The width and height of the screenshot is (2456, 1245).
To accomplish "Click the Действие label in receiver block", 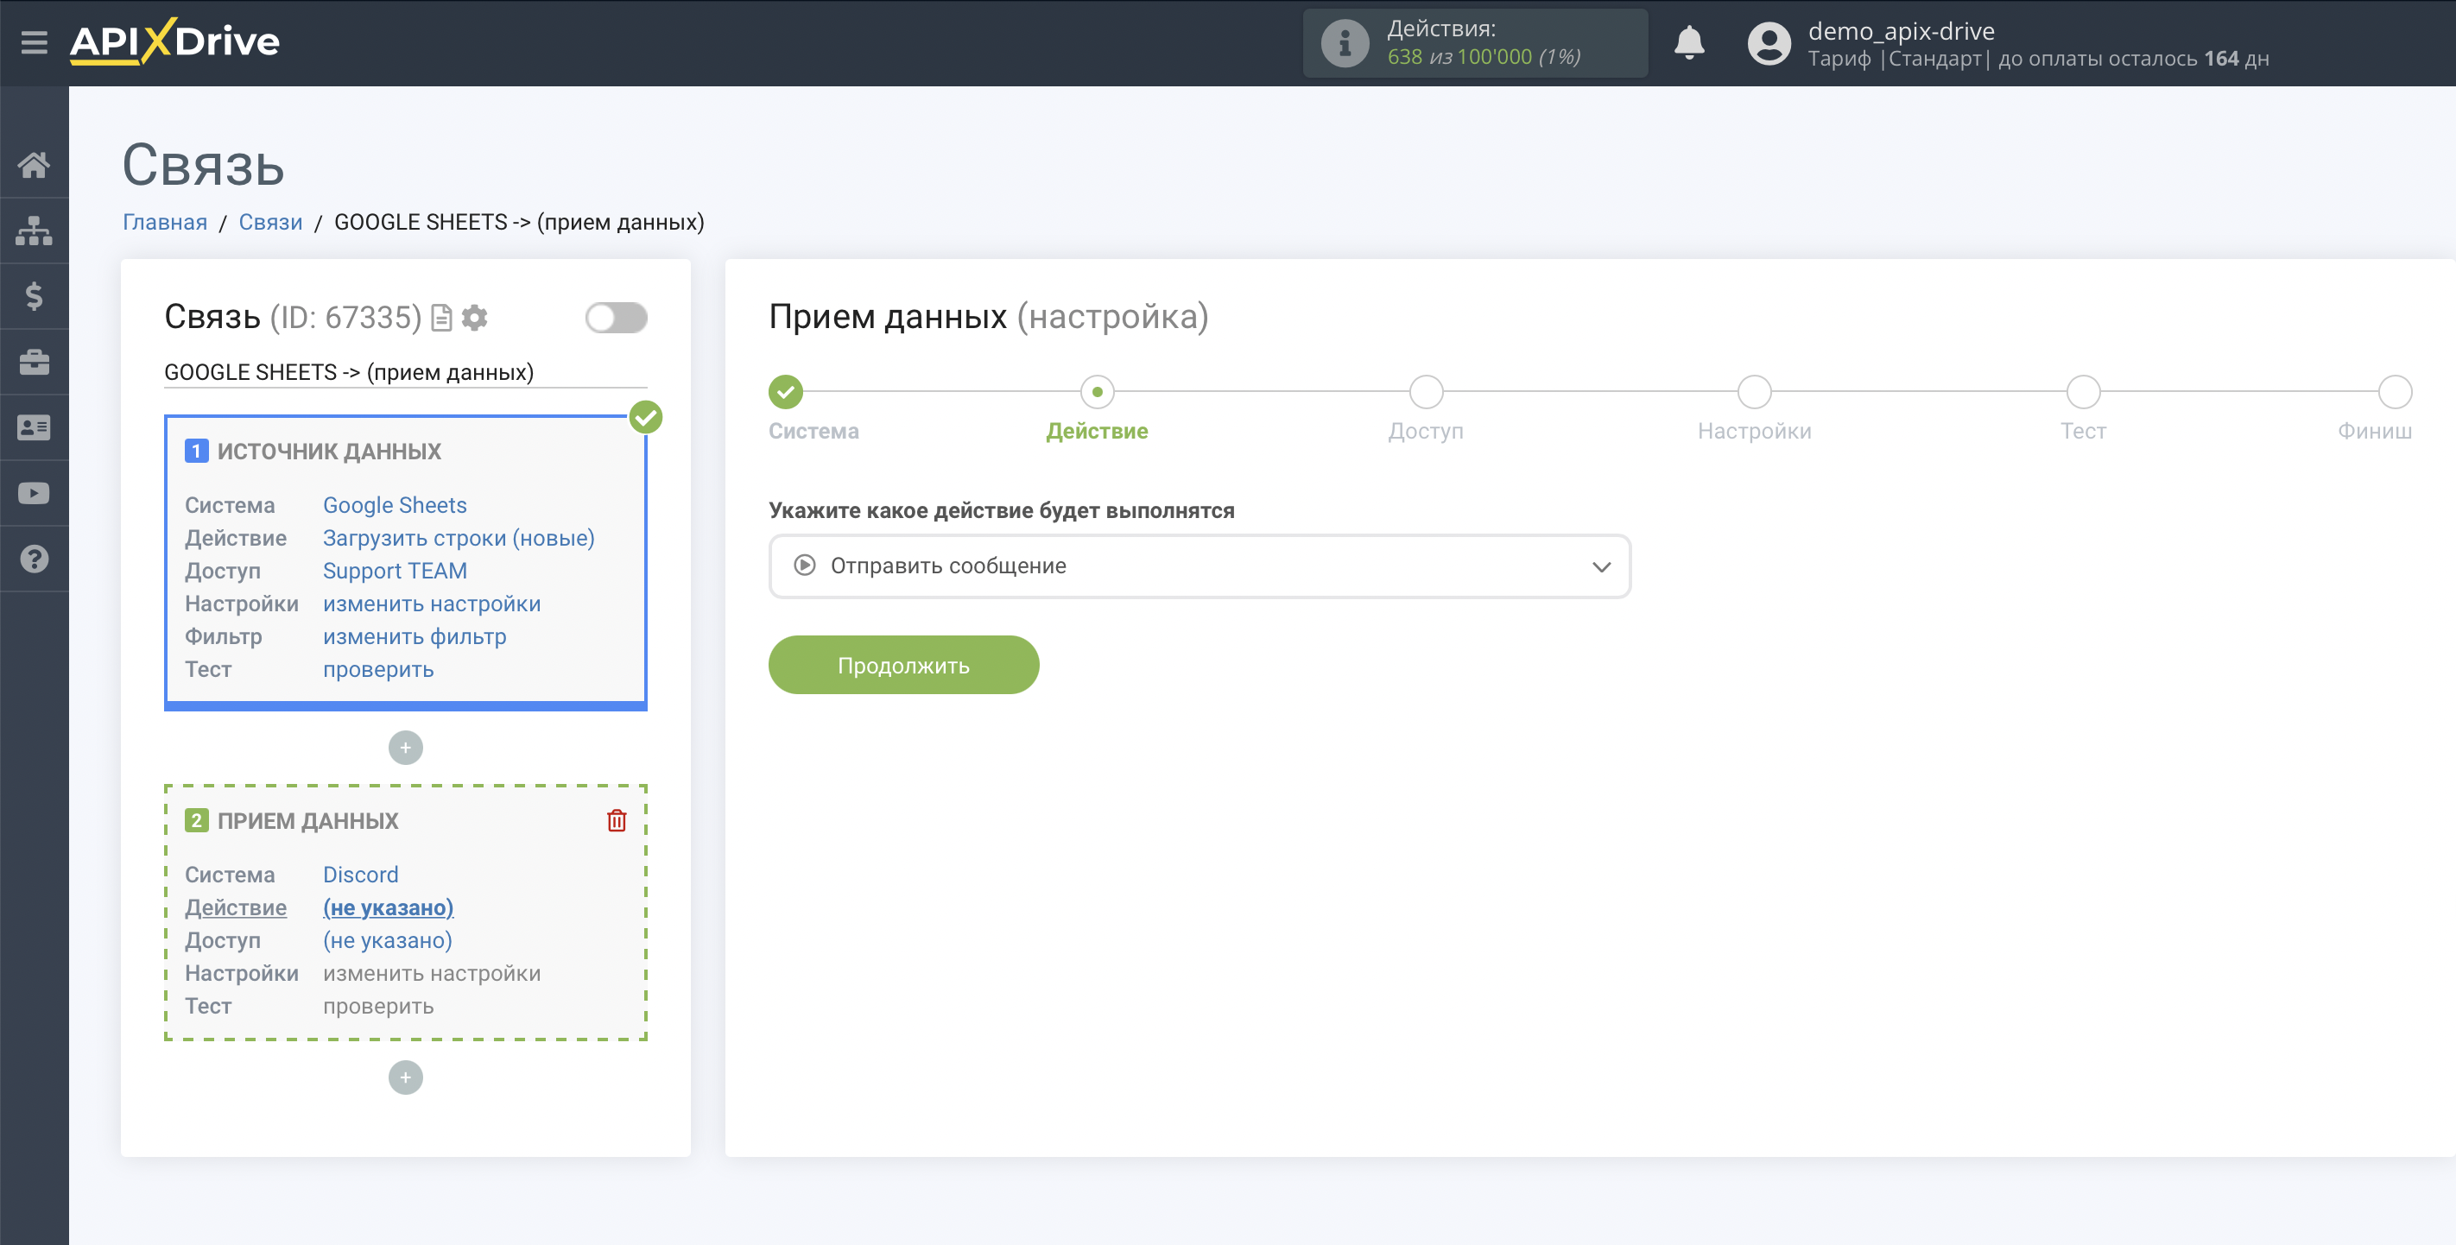I will (x=236, y=908).
